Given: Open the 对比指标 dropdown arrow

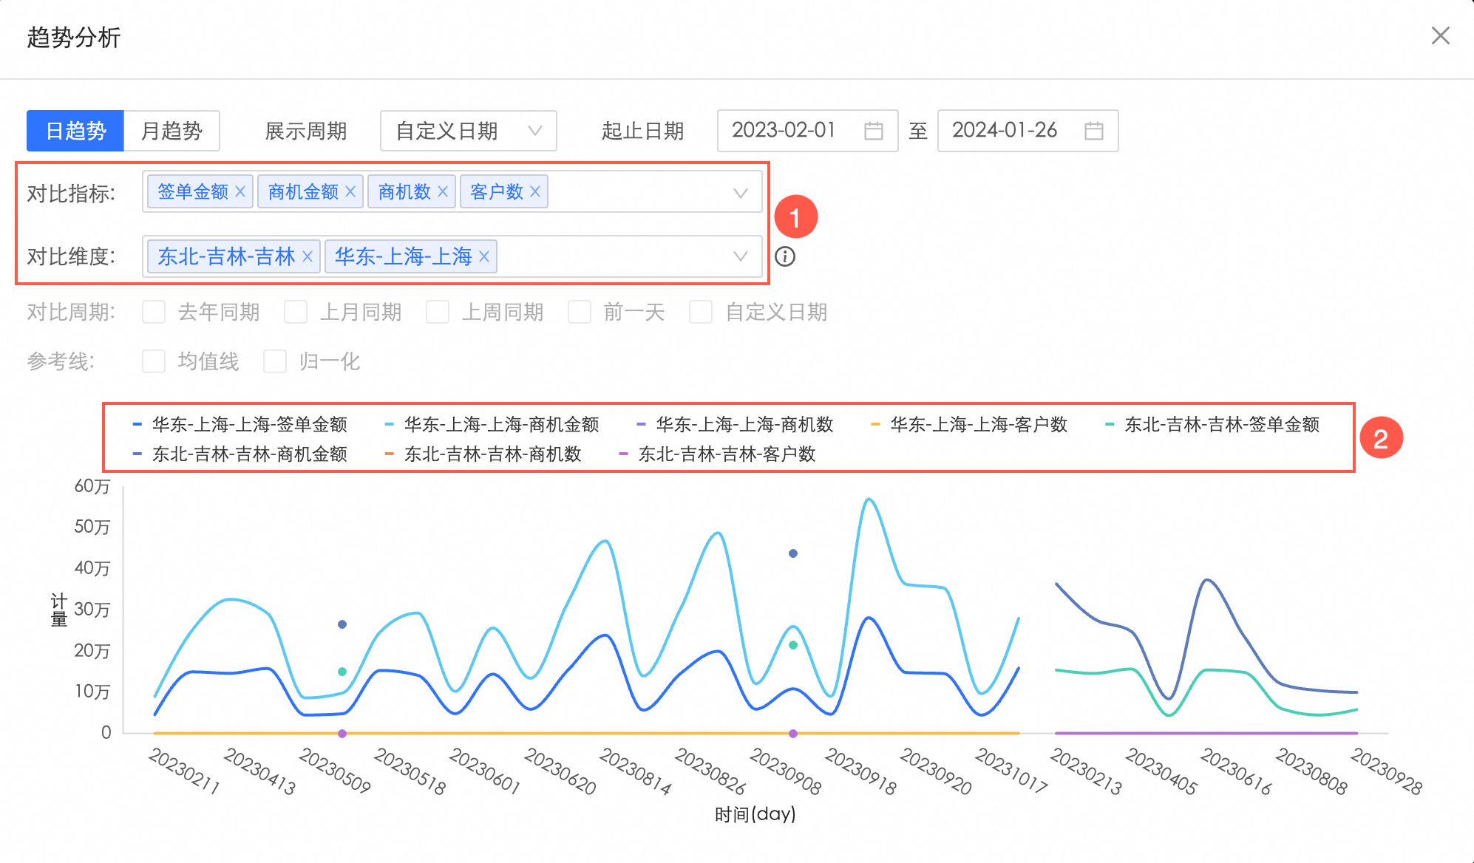Looking at the screenshot, I should (740, 193).
